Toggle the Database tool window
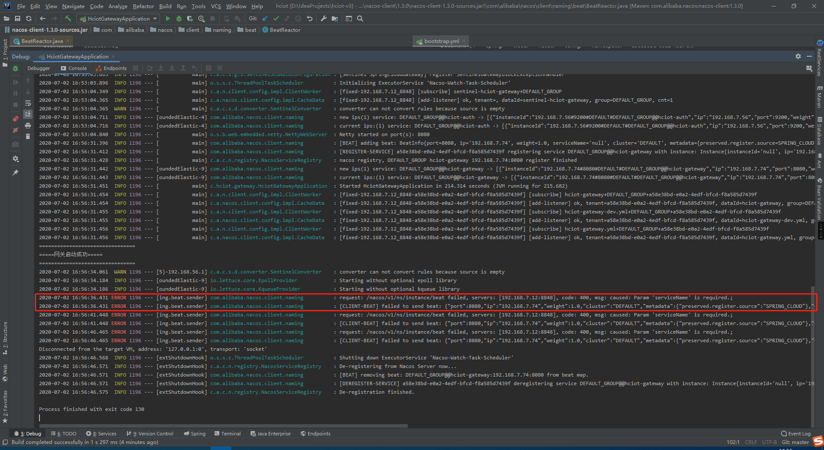Image resolution: width=824 pixels, height=450 pixels. [819, 131]
